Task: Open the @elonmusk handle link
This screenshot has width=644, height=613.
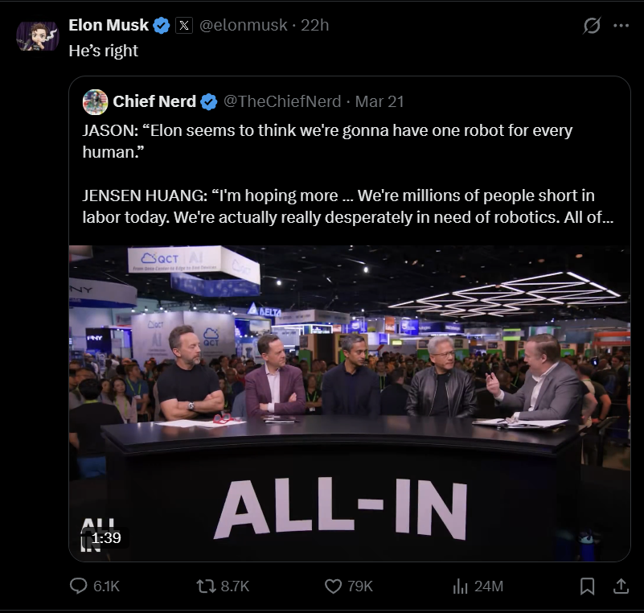Action: [x=243, y=26]
